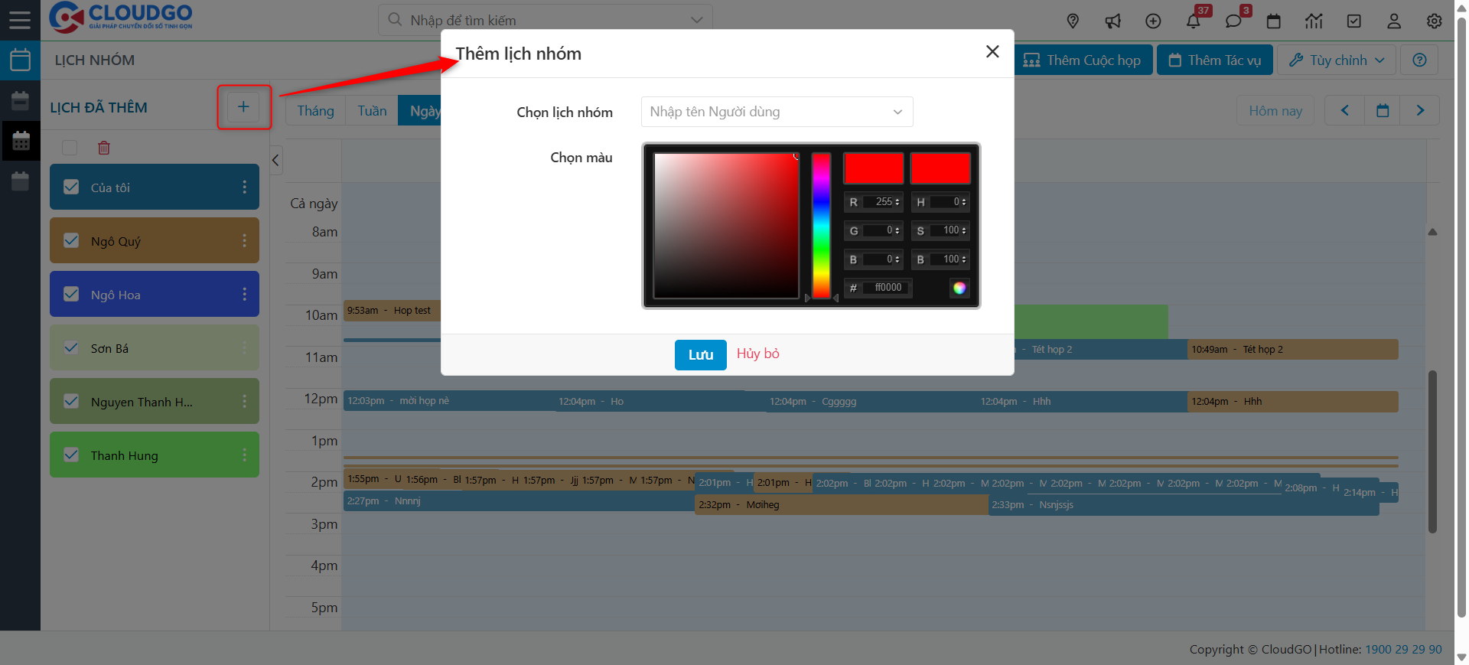
Task: Open the date picker calendar icon
Action: (1383, 110)
